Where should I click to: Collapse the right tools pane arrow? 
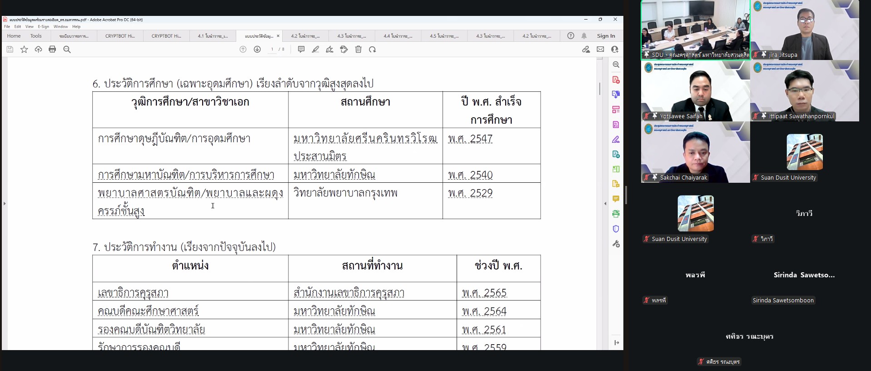click(605, 203)
